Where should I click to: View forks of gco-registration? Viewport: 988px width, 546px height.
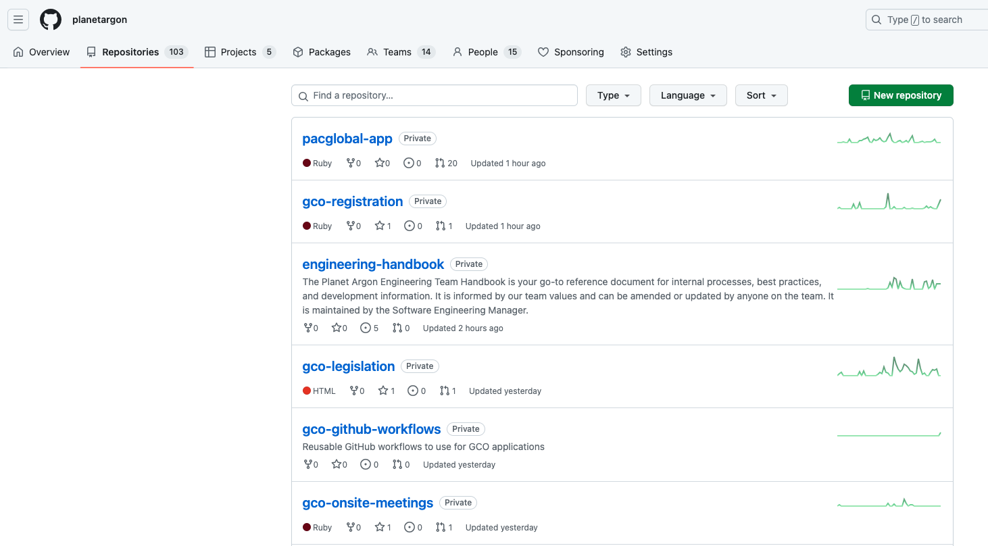(x=353, y=226)
